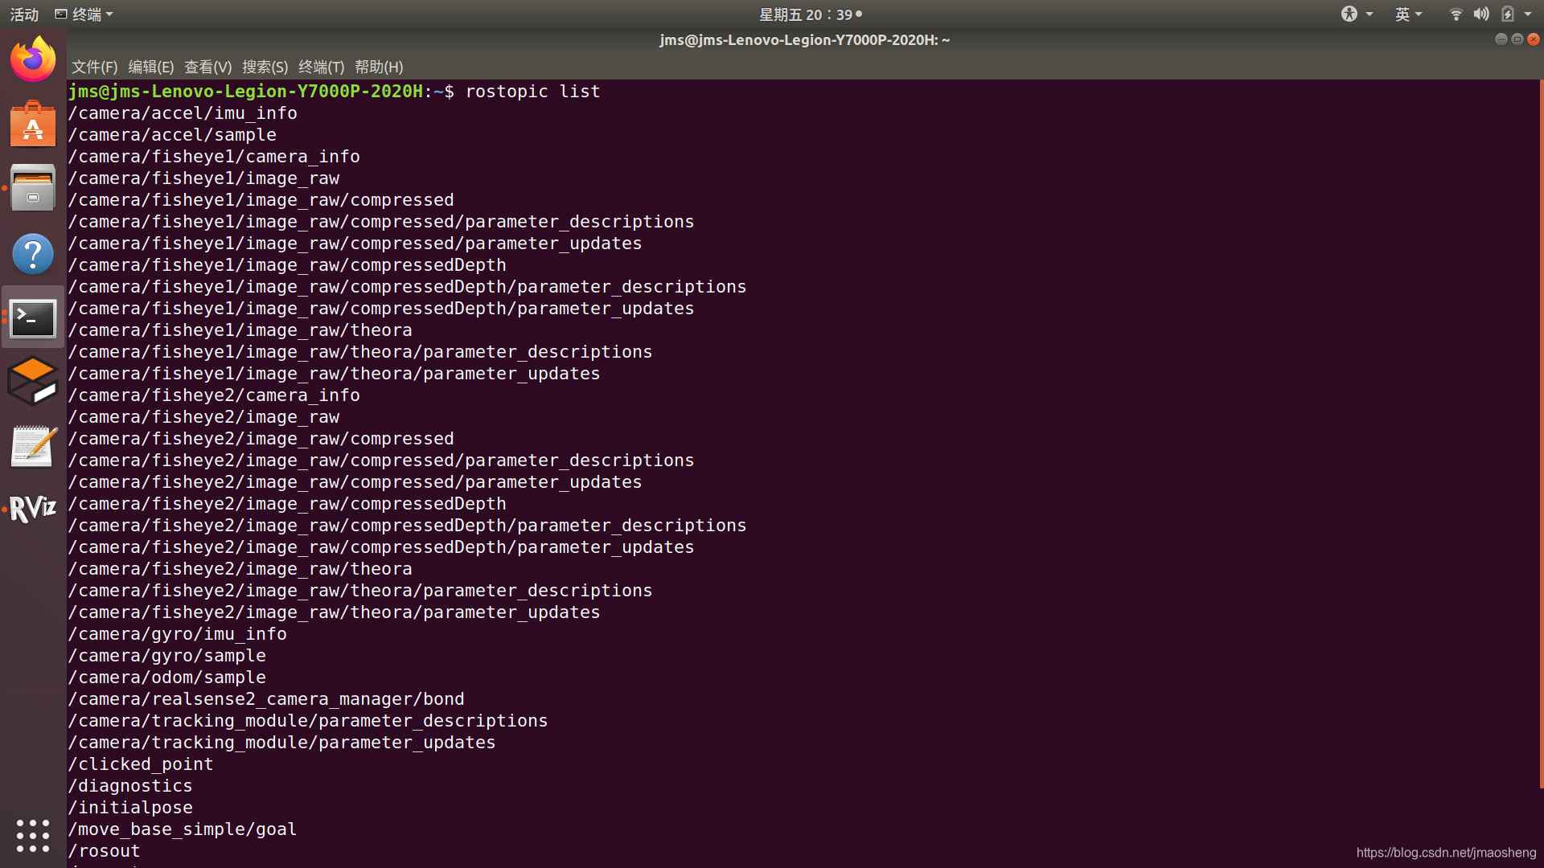The height and width of the screenshot is (868, 1544).
Task: Click the /camera/fisheye2/image_raw/theora/parameter_updates line
Action: [x=334, y=612]
